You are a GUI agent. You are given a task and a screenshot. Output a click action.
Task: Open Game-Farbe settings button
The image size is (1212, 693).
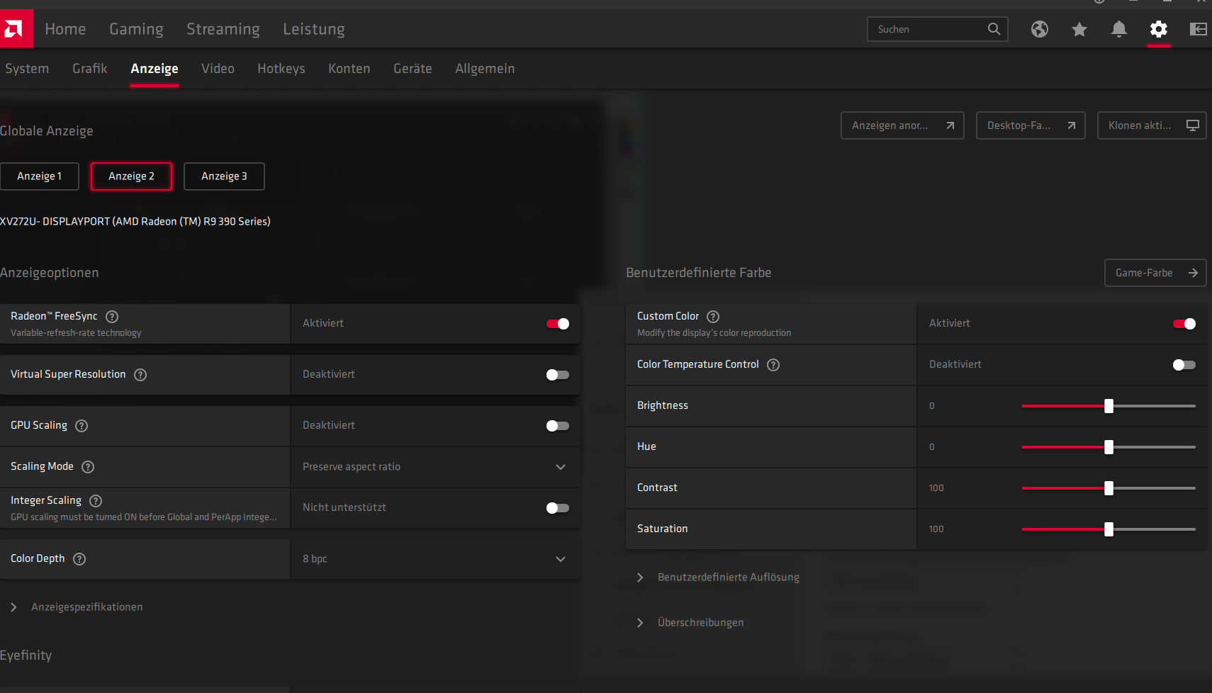click(1155, 273)
